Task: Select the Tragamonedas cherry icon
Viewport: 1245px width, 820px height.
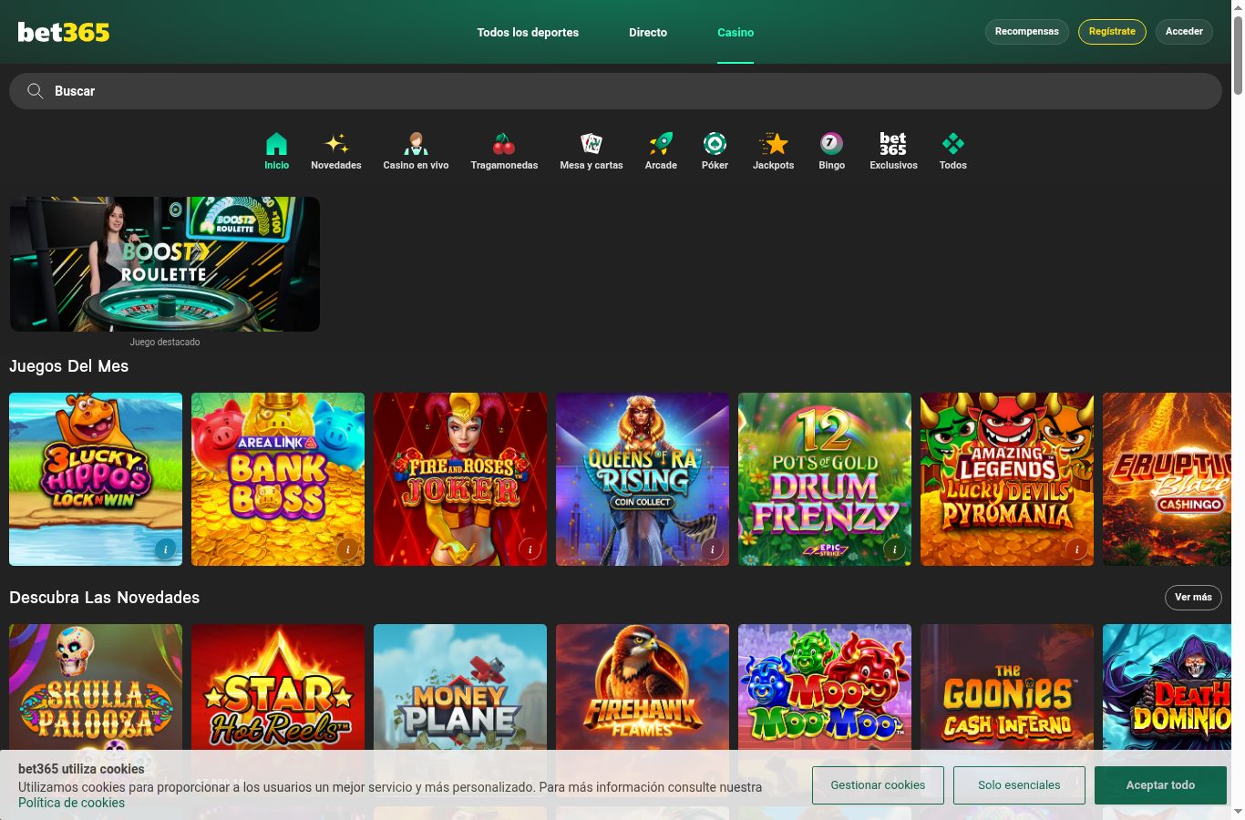Action: click(x=504, y=144)
